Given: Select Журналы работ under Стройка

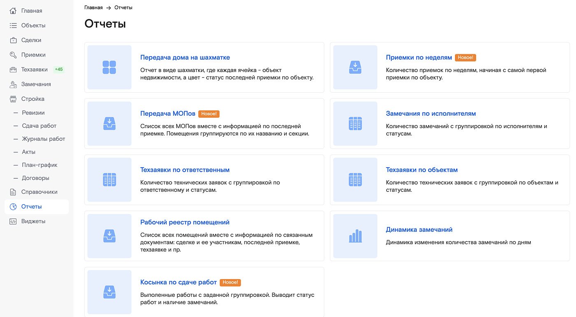Looking at the screenshot, I should click(43, 139).
